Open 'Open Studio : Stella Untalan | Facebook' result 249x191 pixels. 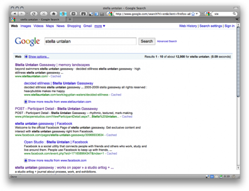pyautogui.click(x=56, y=142)
